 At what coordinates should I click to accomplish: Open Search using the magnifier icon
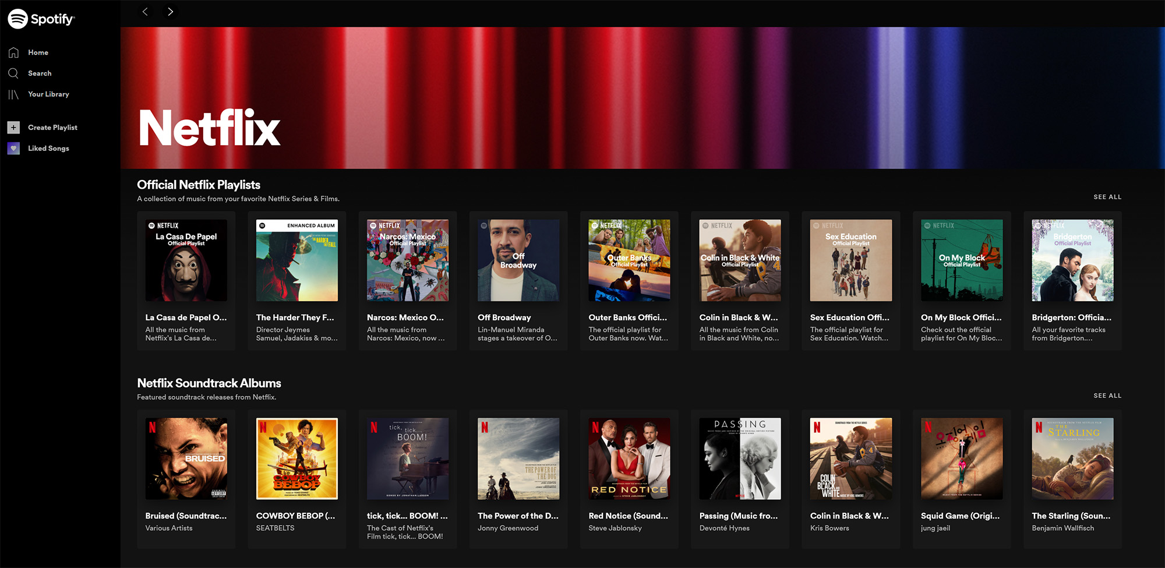[x=13, y=73]
